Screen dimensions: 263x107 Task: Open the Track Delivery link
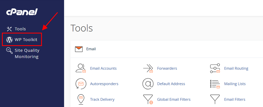102,99
